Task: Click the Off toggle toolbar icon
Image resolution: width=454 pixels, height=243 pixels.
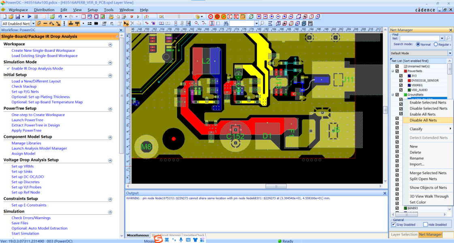Action: point(104,23)
